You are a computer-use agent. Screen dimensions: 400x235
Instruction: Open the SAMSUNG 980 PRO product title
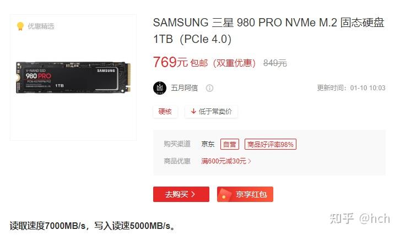[x=268, y=31]
